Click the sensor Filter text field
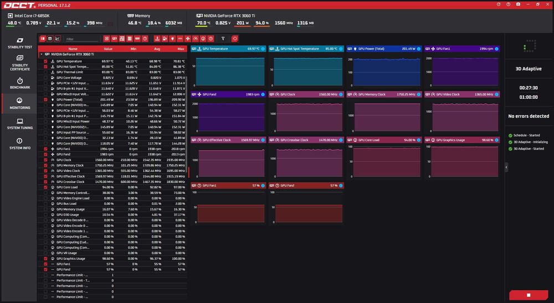The width and height of the screenshot is (554, 303). tap(82, 39)
